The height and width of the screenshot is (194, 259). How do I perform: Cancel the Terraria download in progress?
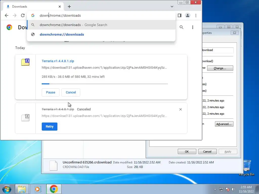pyautogui.click(x=71, y=92)
